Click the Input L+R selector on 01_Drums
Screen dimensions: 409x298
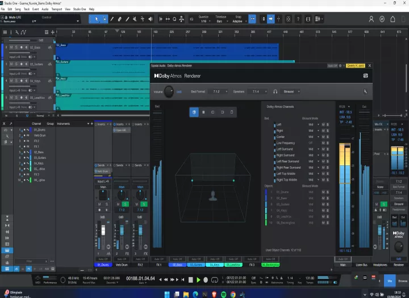coord(103,181)
